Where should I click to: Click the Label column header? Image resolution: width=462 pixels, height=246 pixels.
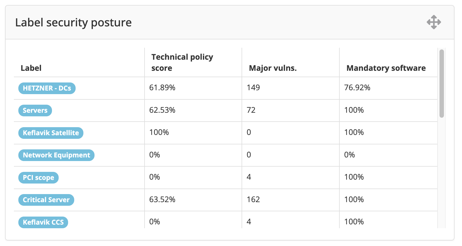31,68
